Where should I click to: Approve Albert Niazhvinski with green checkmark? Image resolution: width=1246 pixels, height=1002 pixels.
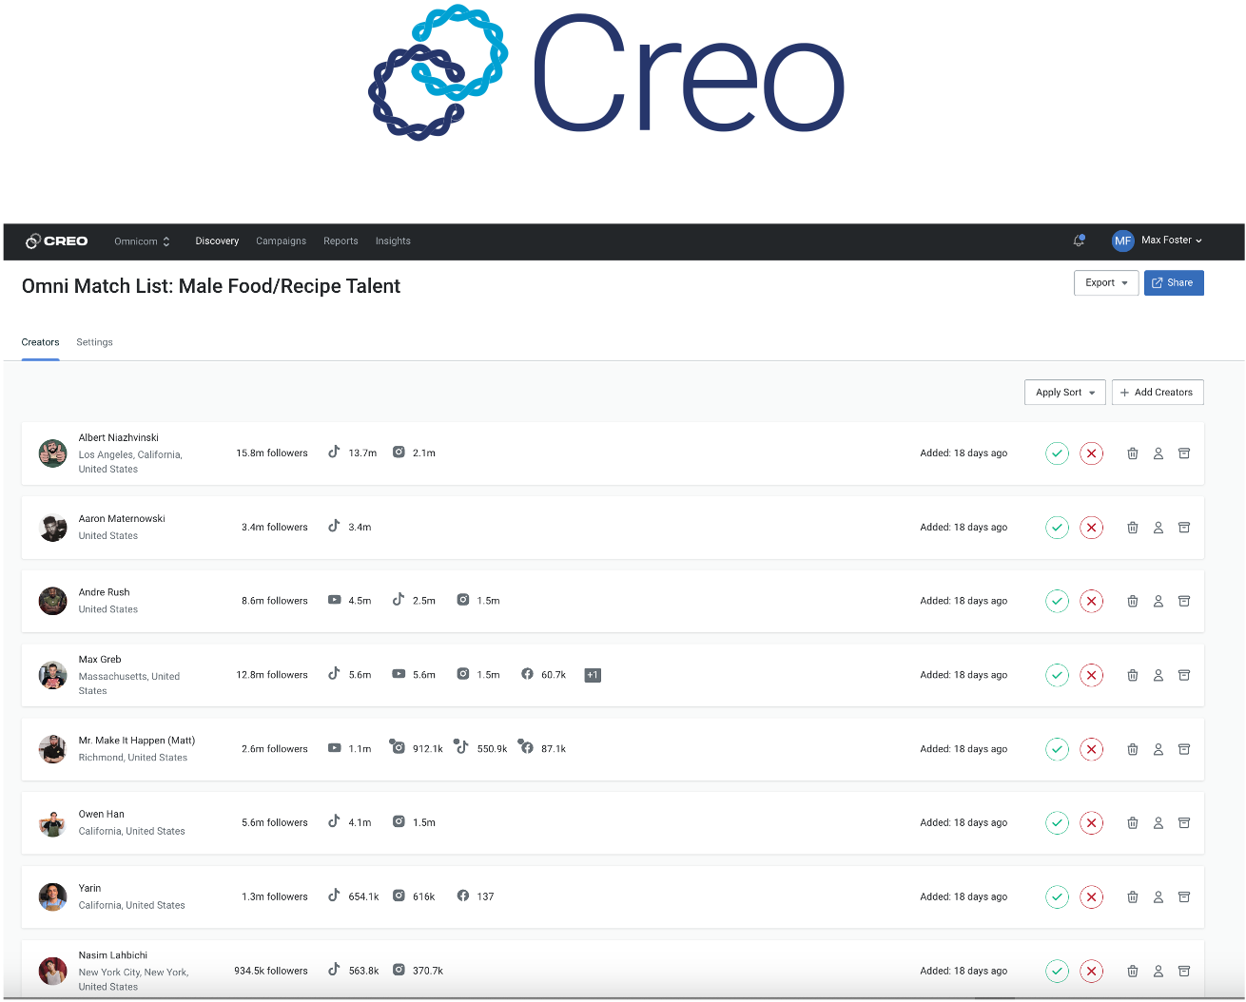(x=1057, y=453)
